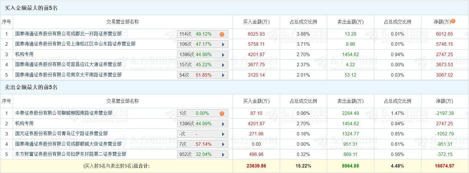The image size is (469, 173).
Task: Select 买入金额最大的前5名 section title
Action: coord(31,8)
